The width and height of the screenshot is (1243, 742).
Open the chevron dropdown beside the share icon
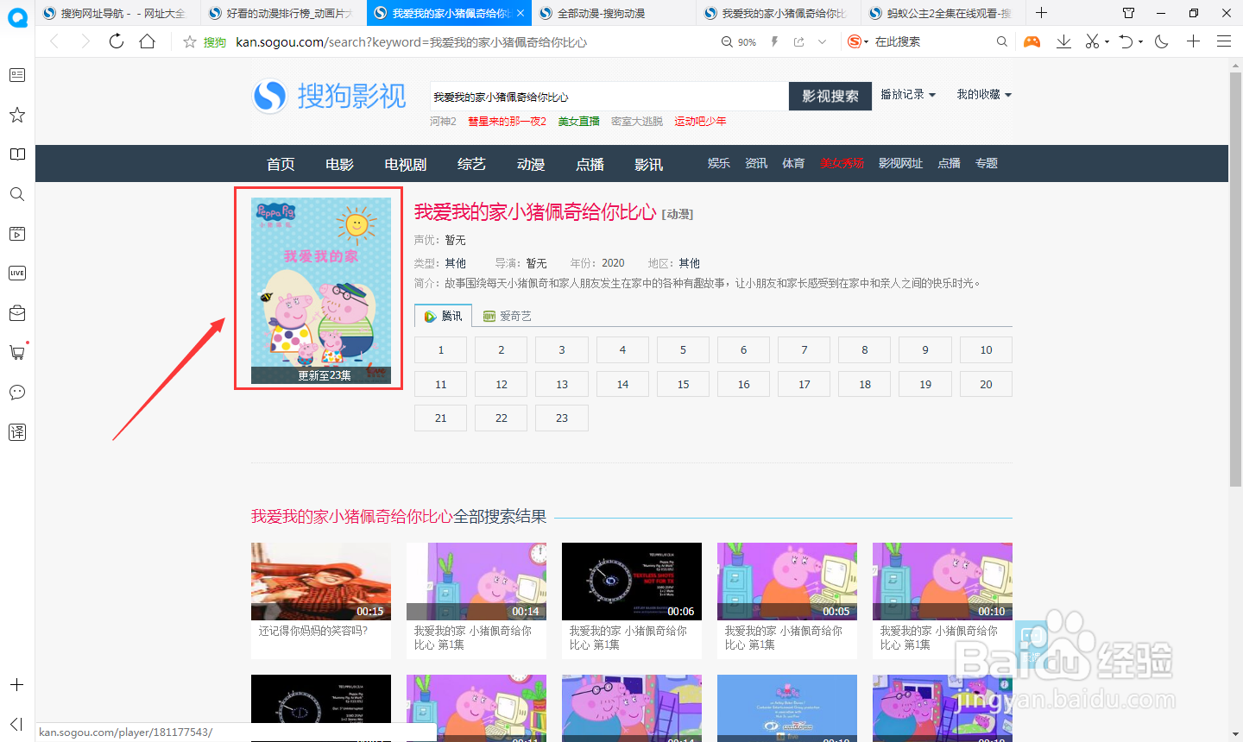point(822,41)
